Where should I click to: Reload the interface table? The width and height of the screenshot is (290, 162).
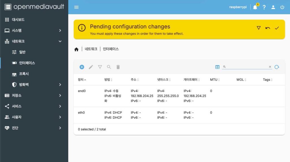click(x=277, y=67)
